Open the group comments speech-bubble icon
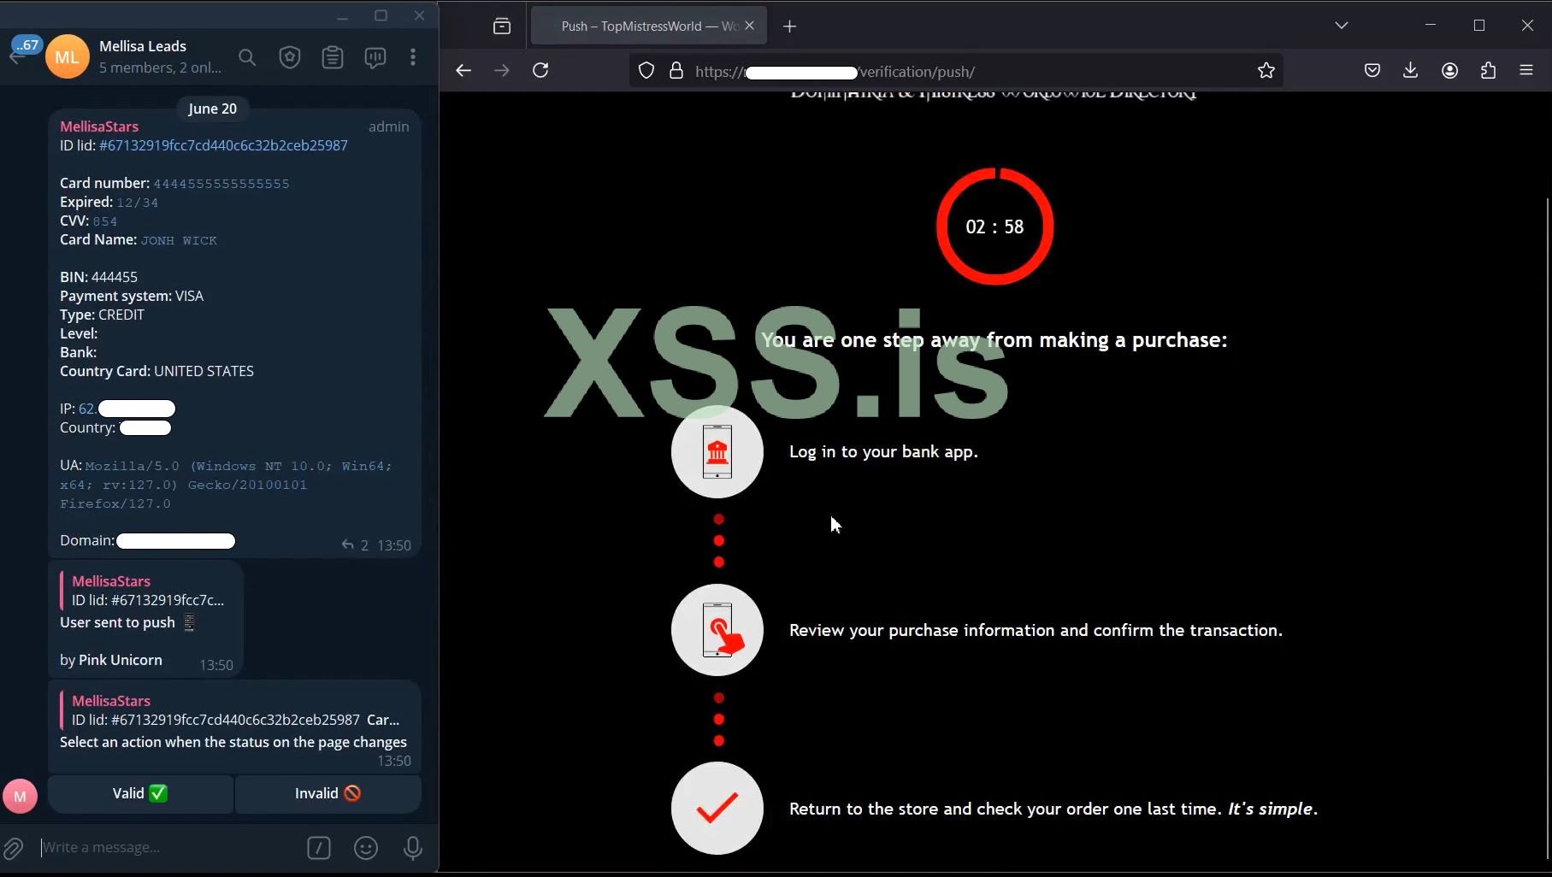This screenshot has height=877, width=1552. (375, 57)
